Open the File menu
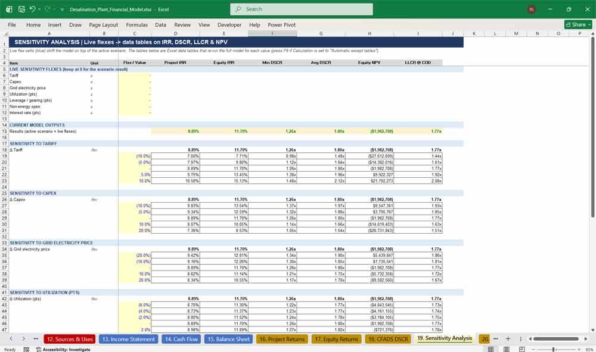This screenshot has width=596, height=352. point(12,24)
